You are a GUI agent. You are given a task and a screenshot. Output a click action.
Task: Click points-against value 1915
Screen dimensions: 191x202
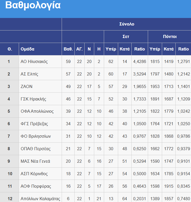pyautogui.click(x=169, y=186)
